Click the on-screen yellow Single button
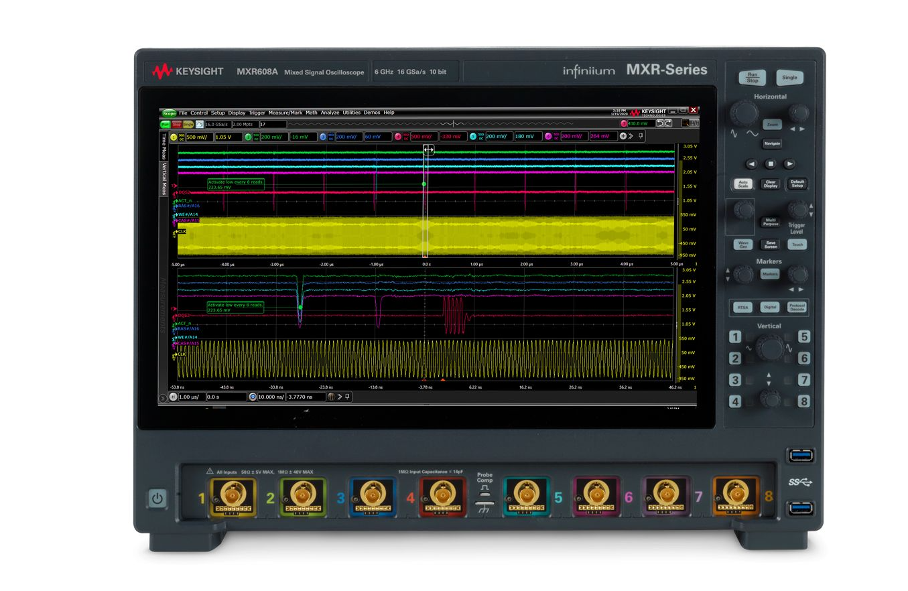908x591 pixels. (188, 124)
